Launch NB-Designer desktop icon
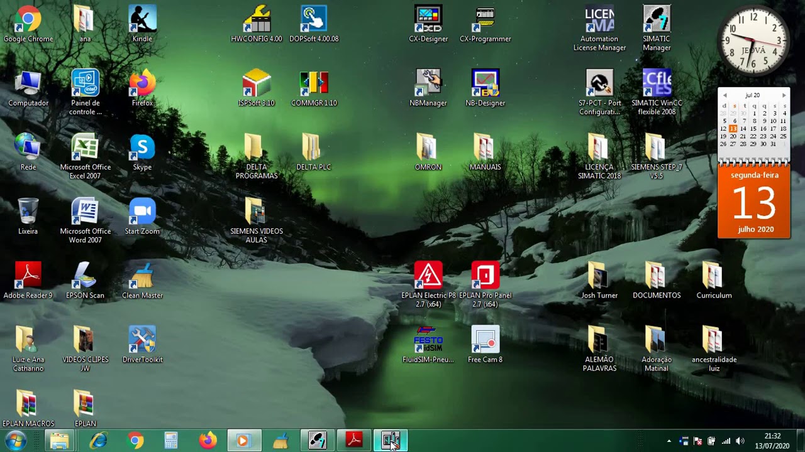The height and width of the screenshot is (452, 805). point(486,88)
